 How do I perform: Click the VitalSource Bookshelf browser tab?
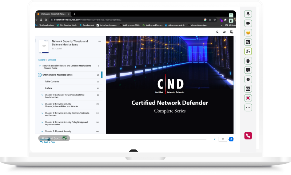[53, 14]
